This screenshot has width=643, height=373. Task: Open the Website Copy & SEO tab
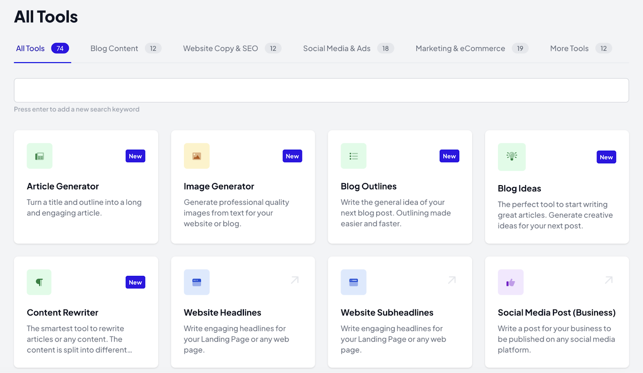(220, 48)
